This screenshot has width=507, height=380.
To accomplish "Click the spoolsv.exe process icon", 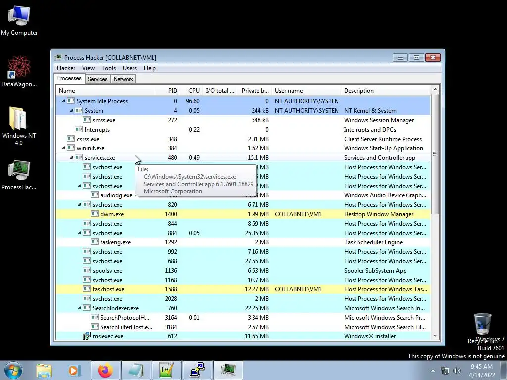I will [x=86, y=270].
